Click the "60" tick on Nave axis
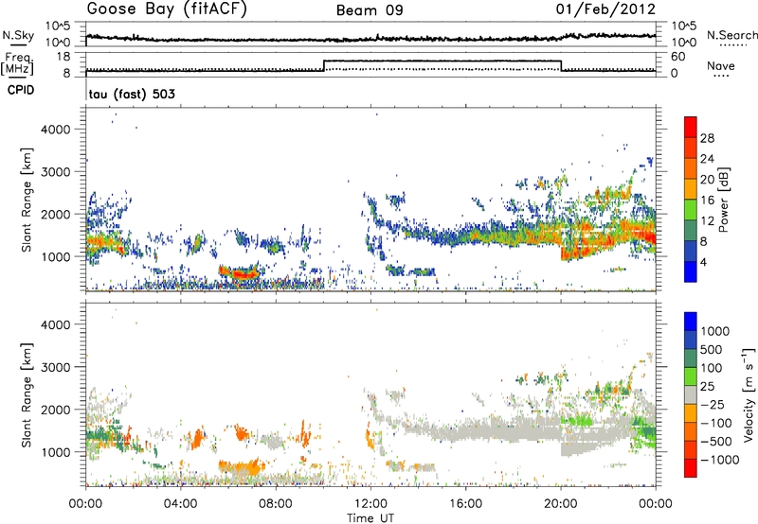Screen dimensions: 758x524 coord(677,57)
